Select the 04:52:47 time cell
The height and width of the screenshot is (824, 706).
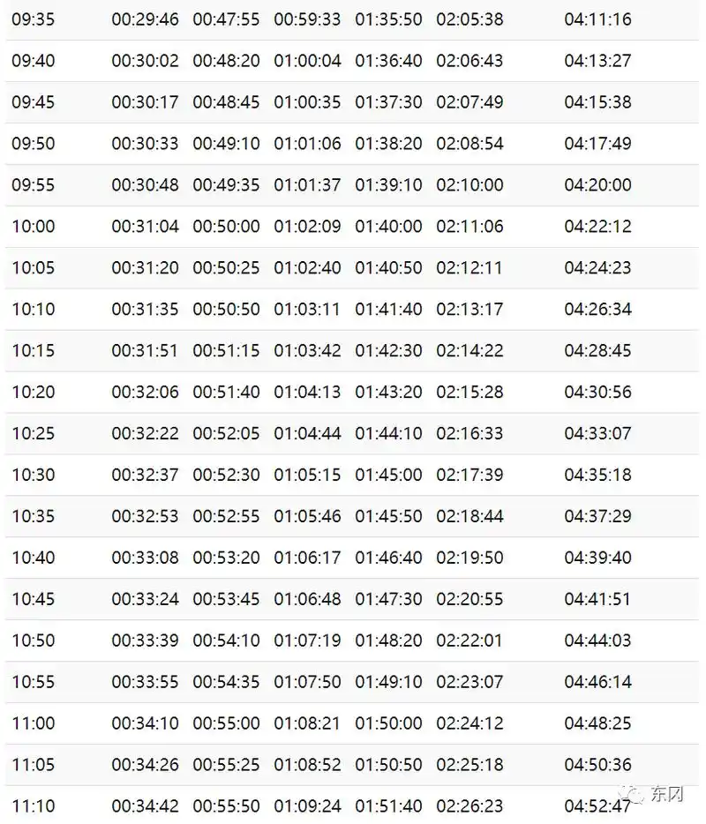coord(597,806)
